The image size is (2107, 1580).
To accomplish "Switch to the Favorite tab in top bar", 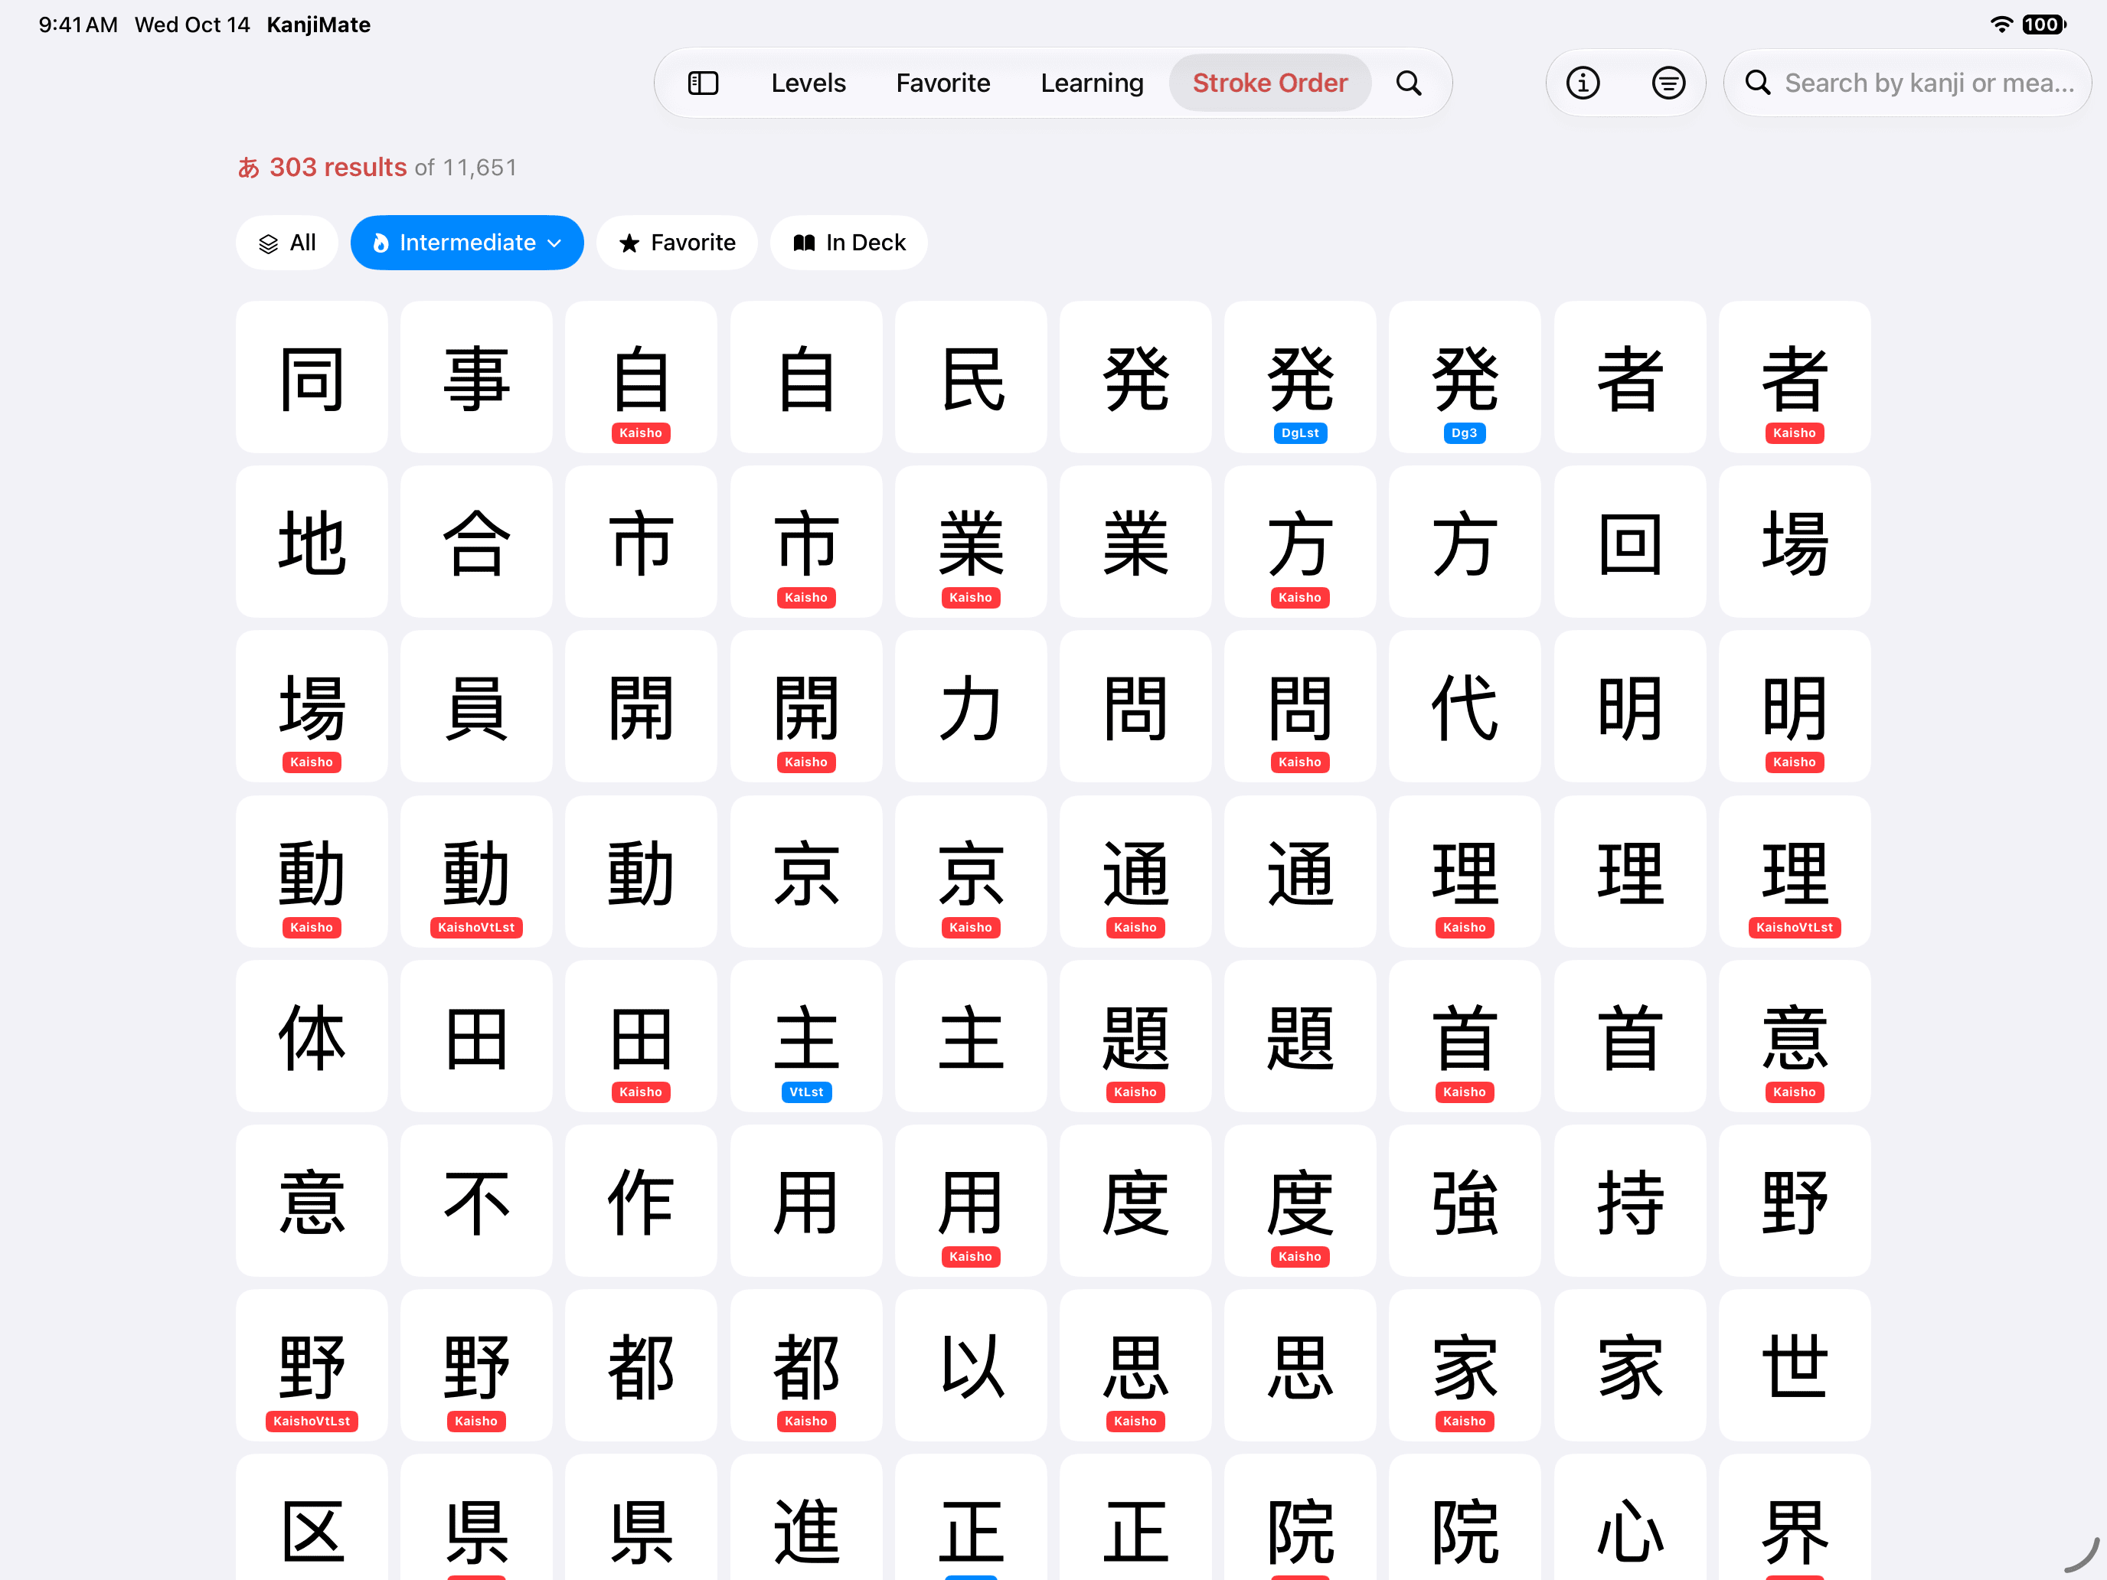I will pos(943,83).
